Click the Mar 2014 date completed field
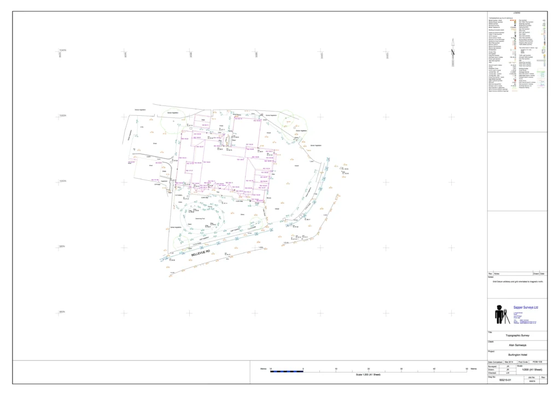This screenshot has width=560, height=395. [509, 362]
